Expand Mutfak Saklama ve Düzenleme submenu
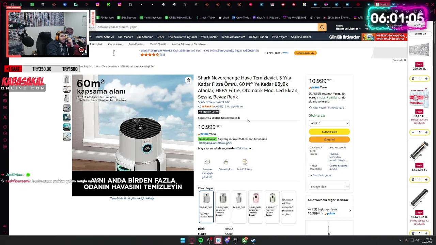This screenshot has width=436, height=245. click(x=190, y=44)
